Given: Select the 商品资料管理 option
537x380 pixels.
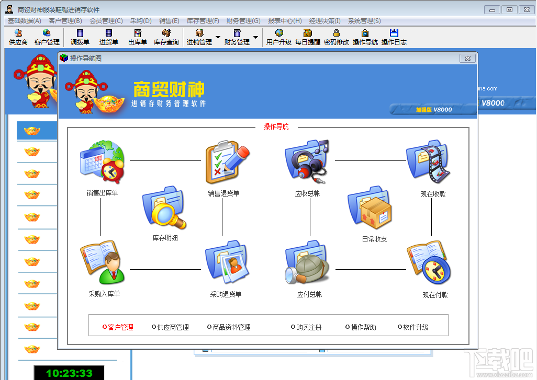Looking at the screenshot, I should click(x=229, y=327).
